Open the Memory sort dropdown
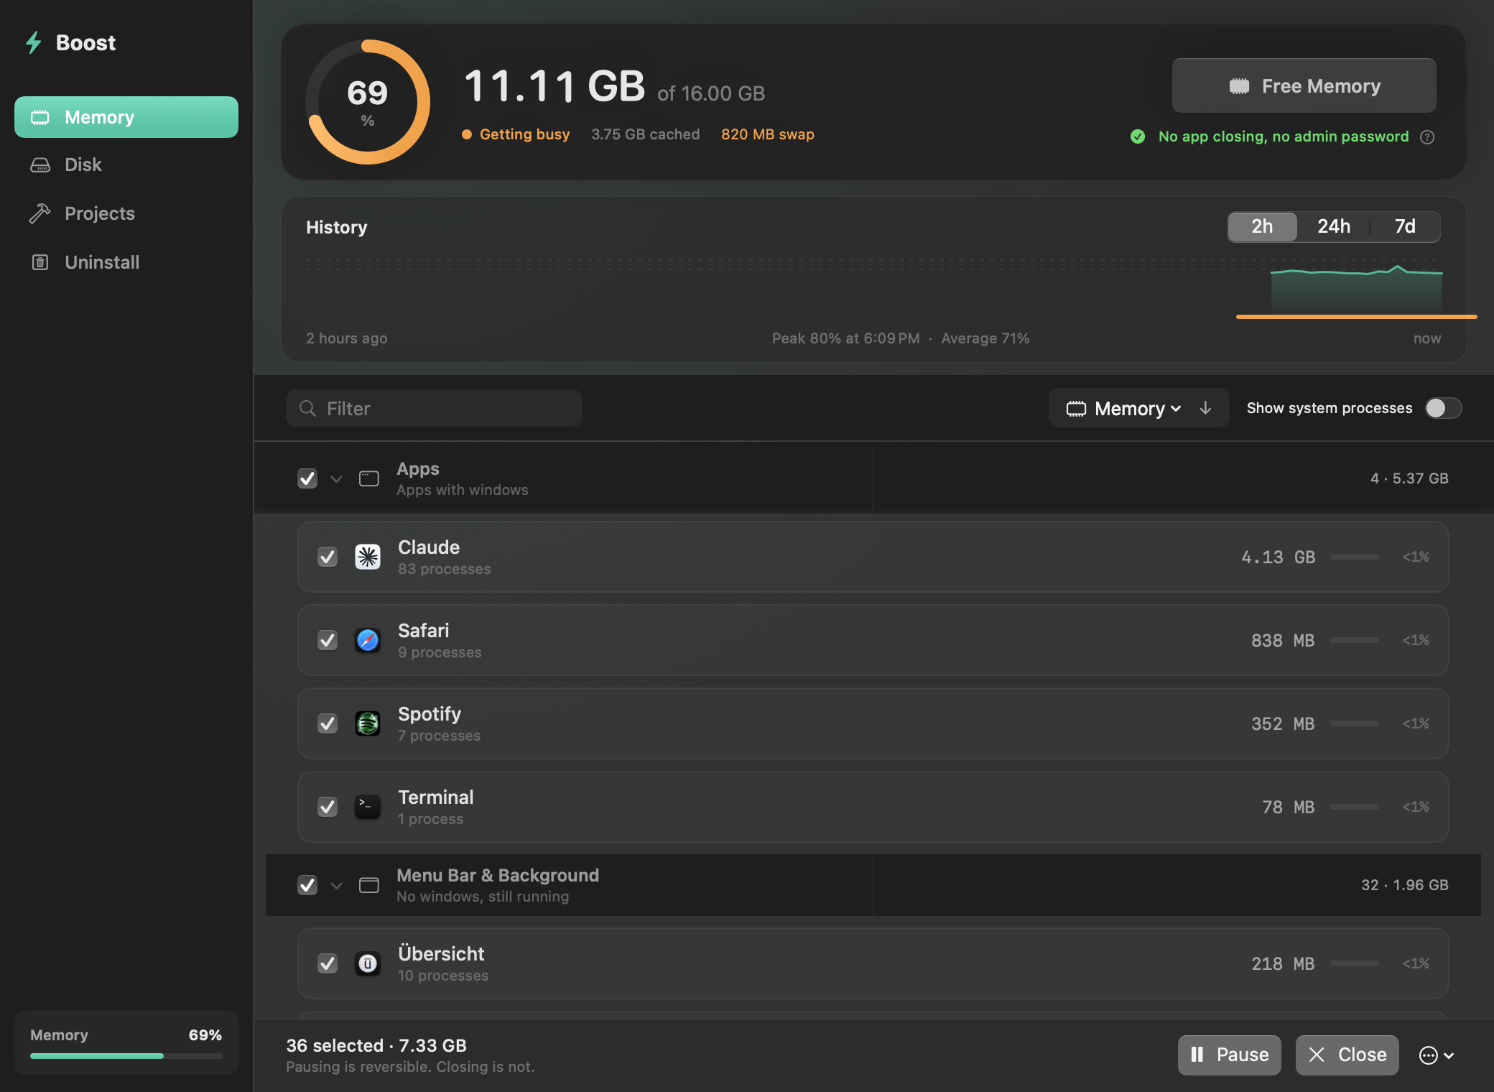 point(1123,408)
